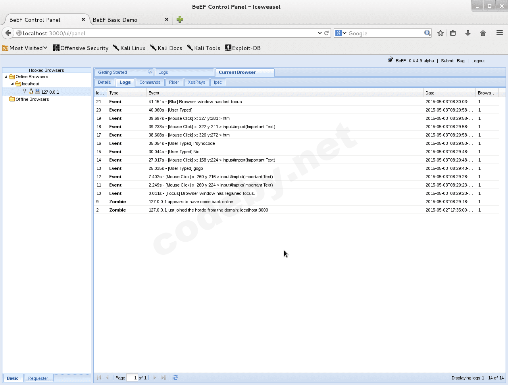508x385 pixels.
Task: Open the Kali Linux bookmark
Action: (129, 48)
